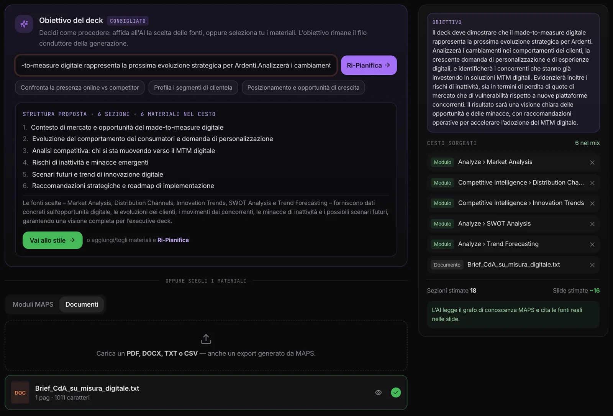Screen dimensions: 613x416
Task: Select suggestion Confronta la presenza online vs competitor
Action: [x=80, y=87]
